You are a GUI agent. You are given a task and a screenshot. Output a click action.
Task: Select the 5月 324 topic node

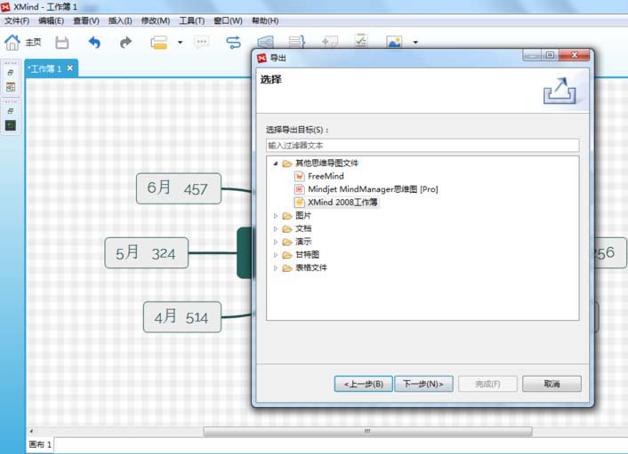click(x=147, y=253)
